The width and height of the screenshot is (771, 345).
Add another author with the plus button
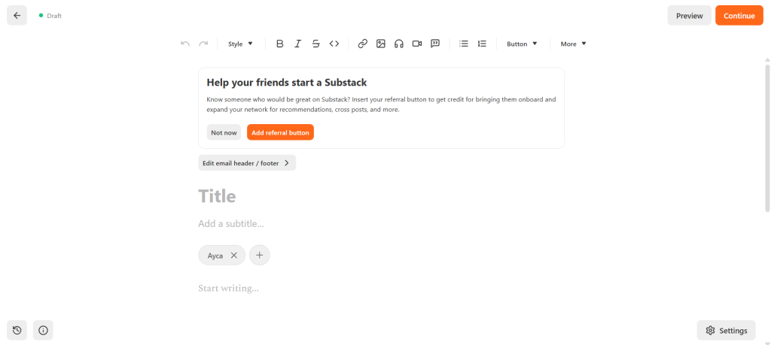[x=260, y=256]
